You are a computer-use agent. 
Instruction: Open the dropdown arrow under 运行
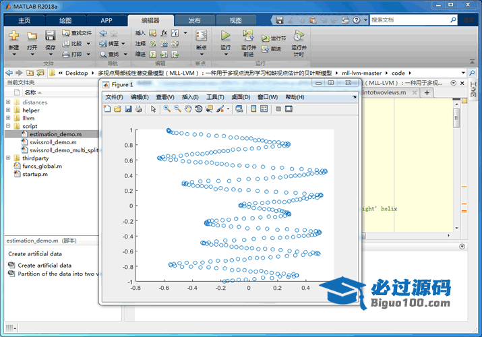click(226, 55)
